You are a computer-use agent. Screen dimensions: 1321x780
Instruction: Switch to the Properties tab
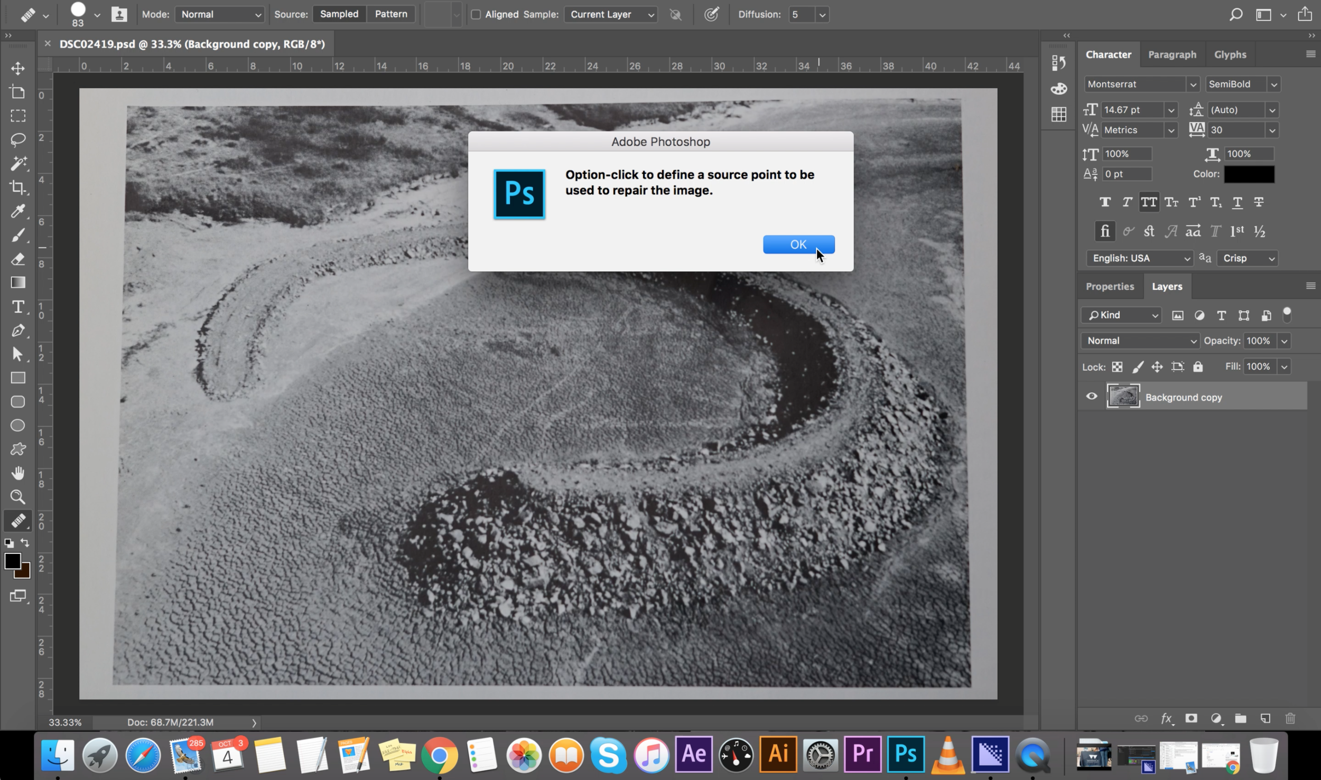pyautogui.click(x=1110, y=286)
